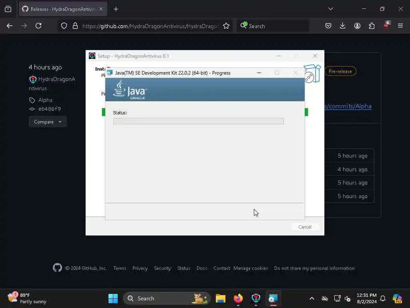Open the Alpha tag link
Screen dimensions: 410x308
[x=45, y=100]
